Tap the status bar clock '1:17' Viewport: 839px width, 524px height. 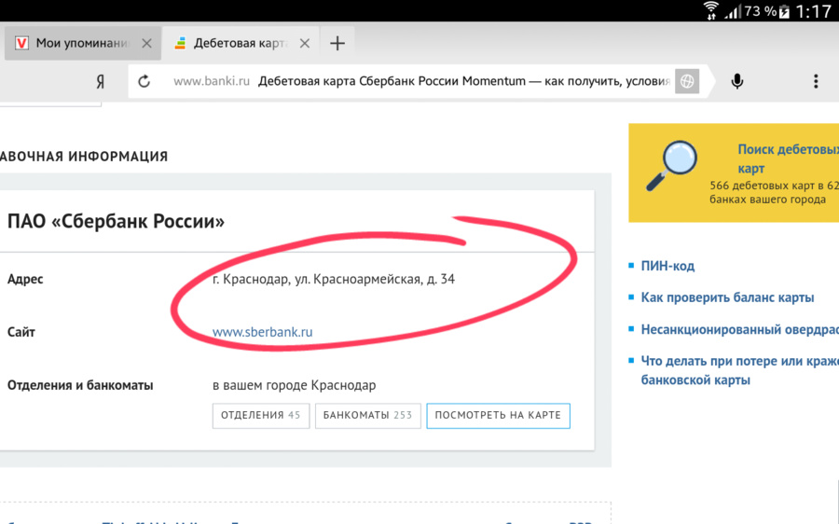click(813, 11)
